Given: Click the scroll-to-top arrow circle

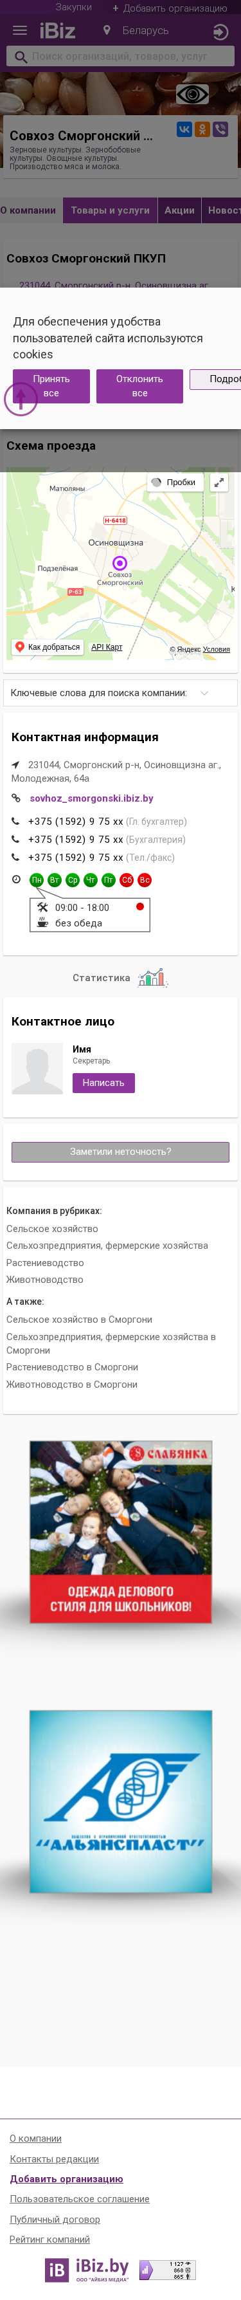Looking at the screenshot, I should click(21, 398).
